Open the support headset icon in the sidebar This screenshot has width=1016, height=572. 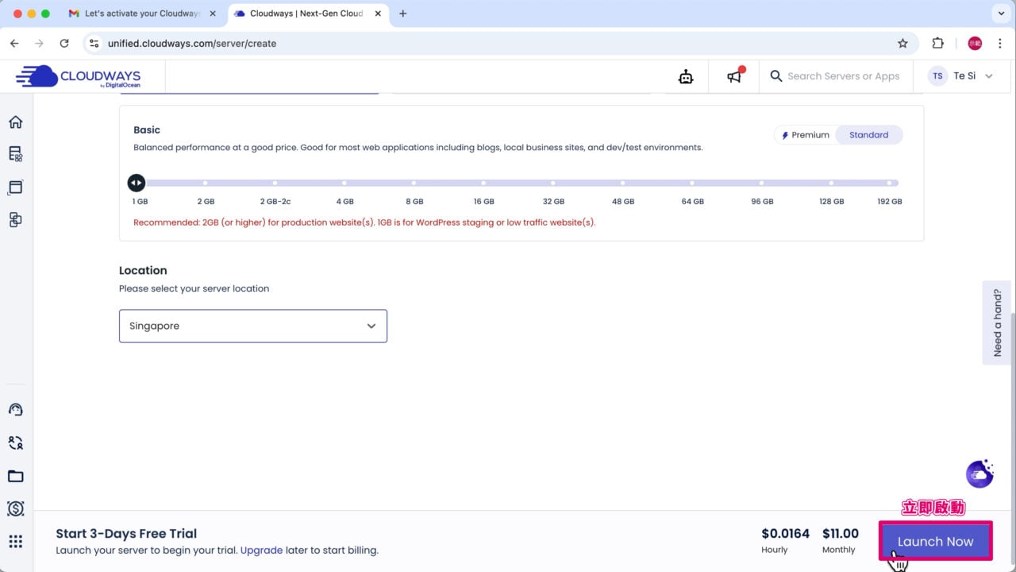pyautogui.click(x=15, y=409)
